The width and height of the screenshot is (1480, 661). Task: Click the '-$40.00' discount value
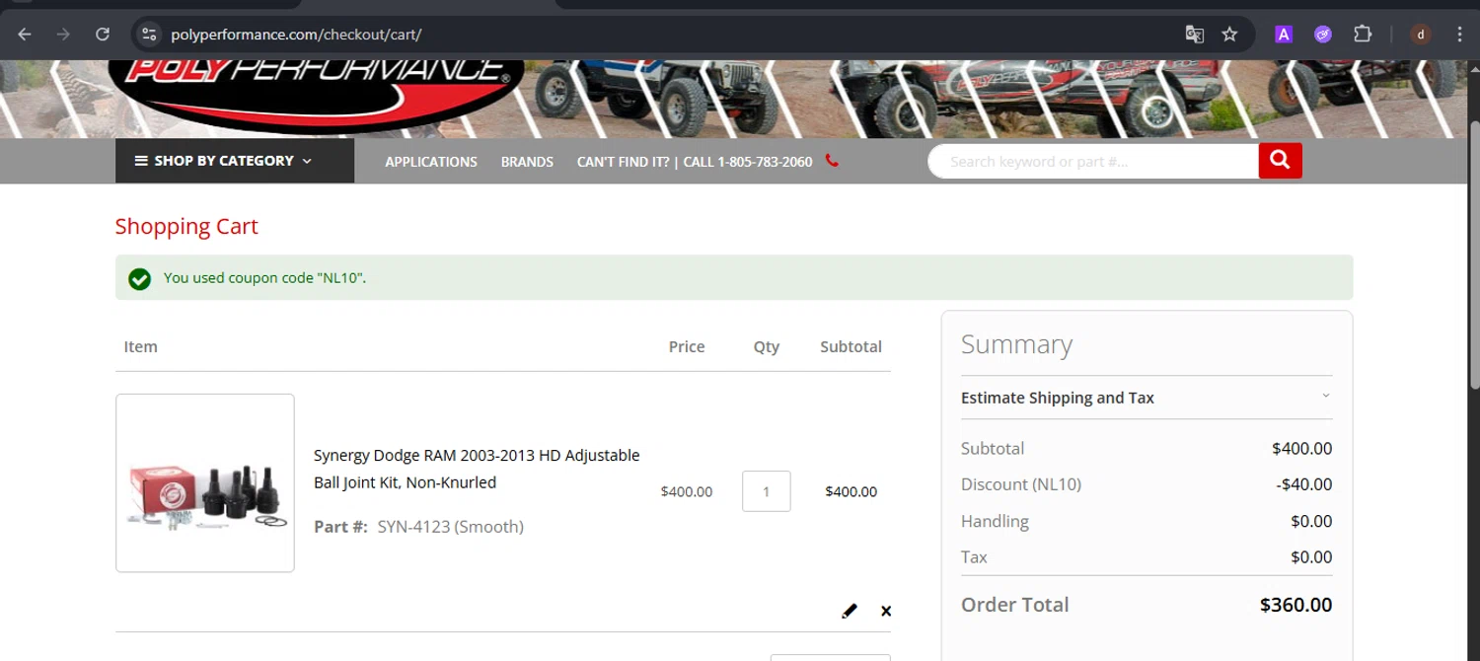click(x=1303, y=484)
